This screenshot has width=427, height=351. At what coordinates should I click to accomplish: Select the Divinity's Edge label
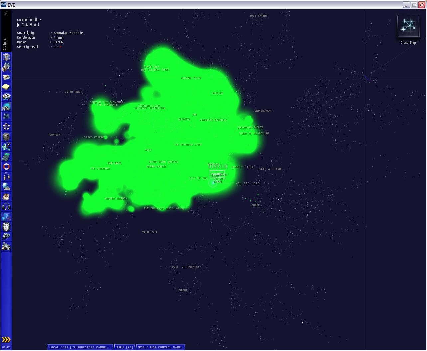coord(243,167)
